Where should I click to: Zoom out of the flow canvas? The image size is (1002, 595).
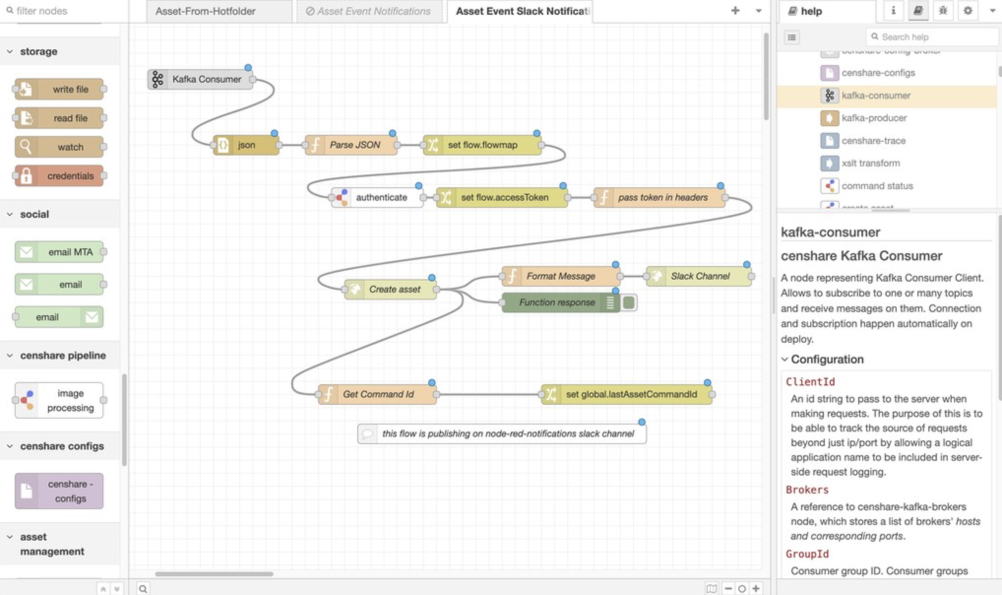[x=728, y=589]
